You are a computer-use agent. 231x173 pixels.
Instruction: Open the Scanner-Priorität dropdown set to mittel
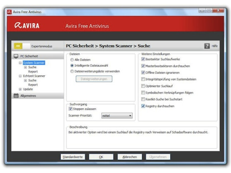117,115
